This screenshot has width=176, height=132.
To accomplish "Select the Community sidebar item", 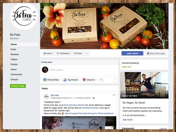I will pos(16,75).
